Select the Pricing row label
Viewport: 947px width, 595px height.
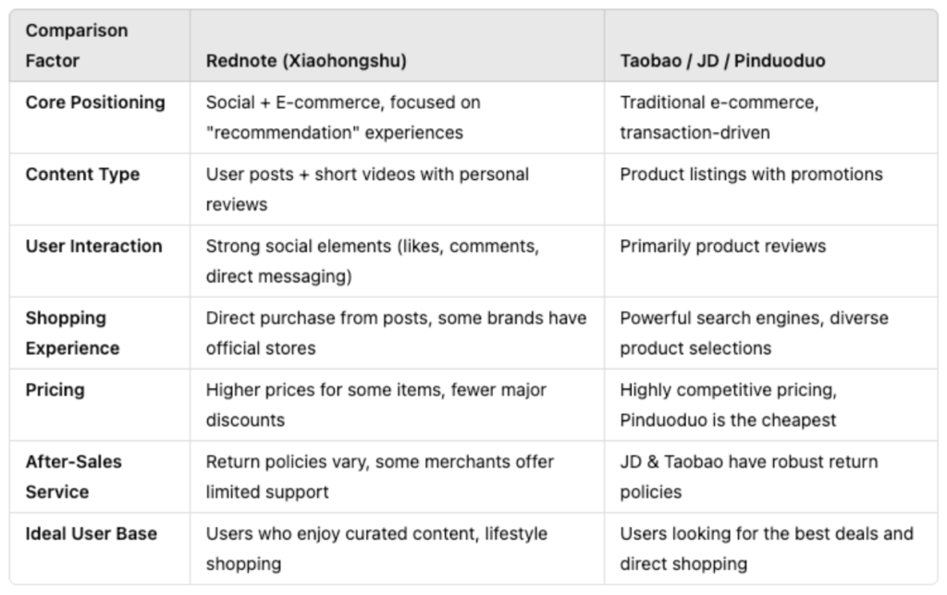pyautogui.click(x=55, y=391)
